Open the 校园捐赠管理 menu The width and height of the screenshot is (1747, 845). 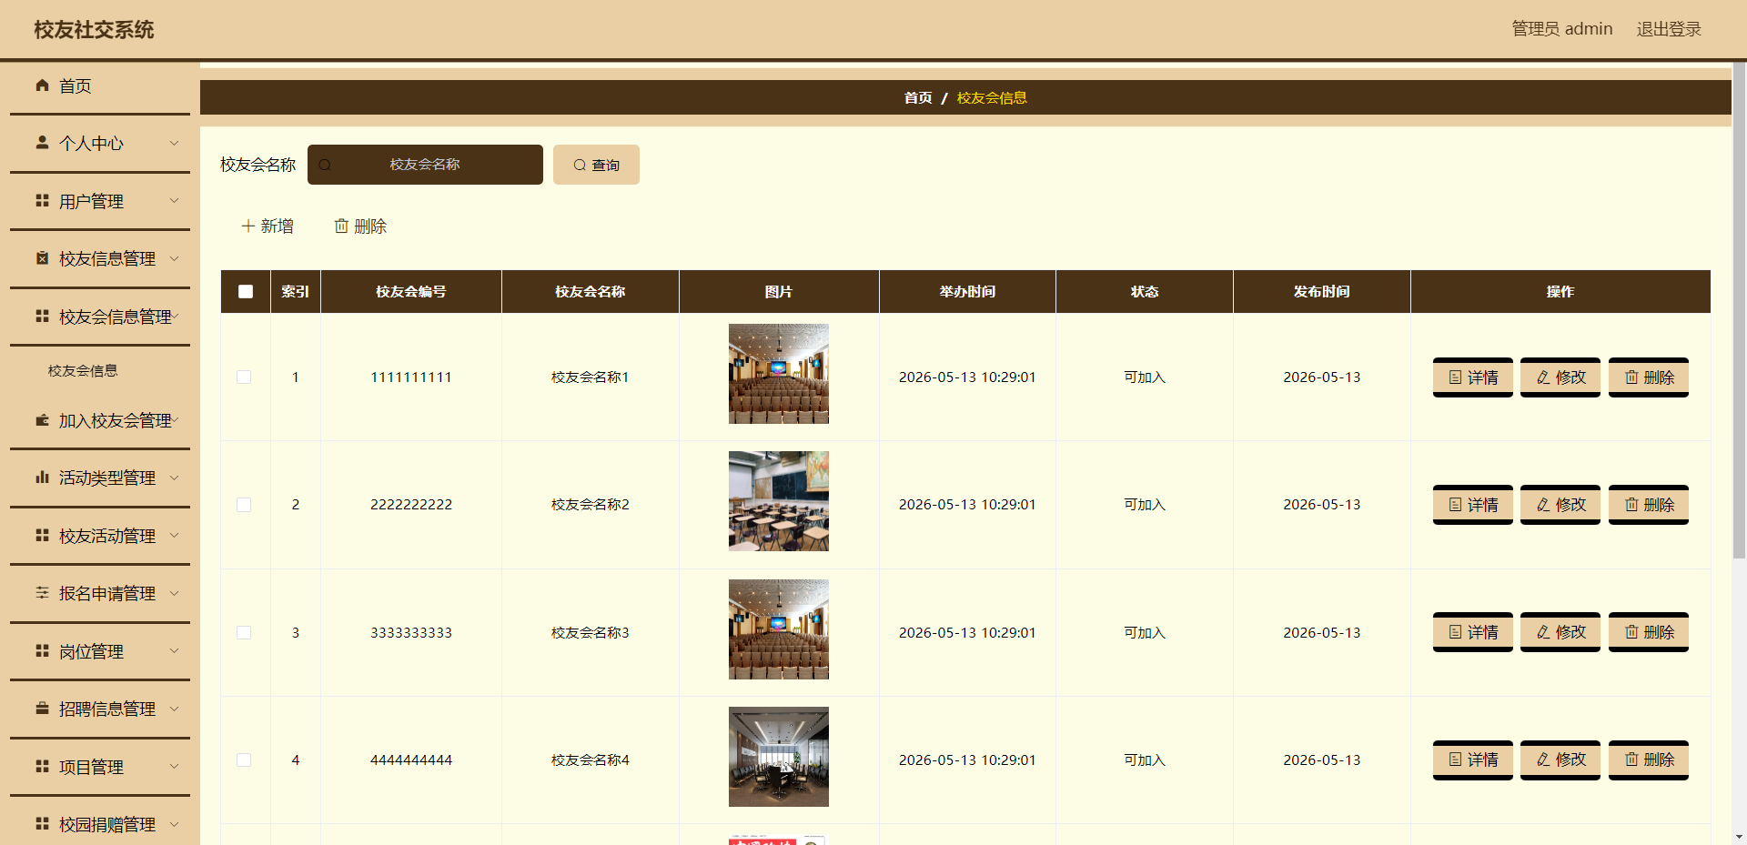100,824
